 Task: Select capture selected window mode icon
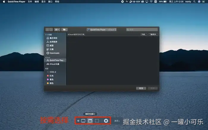pos(90,121)
